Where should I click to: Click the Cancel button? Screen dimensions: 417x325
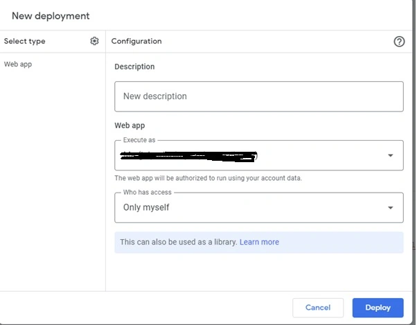318,308
